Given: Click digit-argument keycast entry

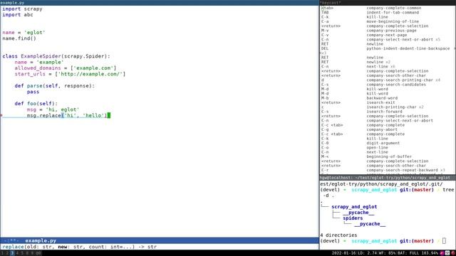Looking at the screenshot, I should (x=383, y=143).
